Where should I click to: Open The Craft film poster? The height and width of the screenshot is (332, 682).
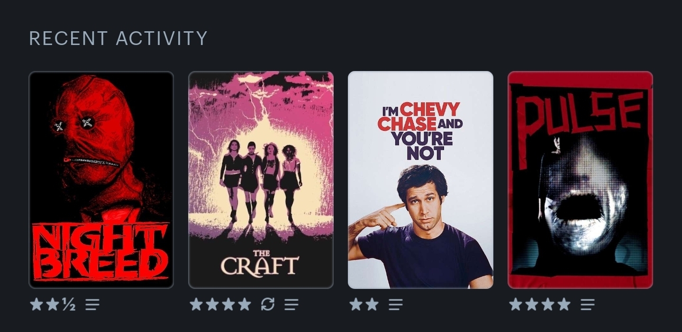[261, 180]
